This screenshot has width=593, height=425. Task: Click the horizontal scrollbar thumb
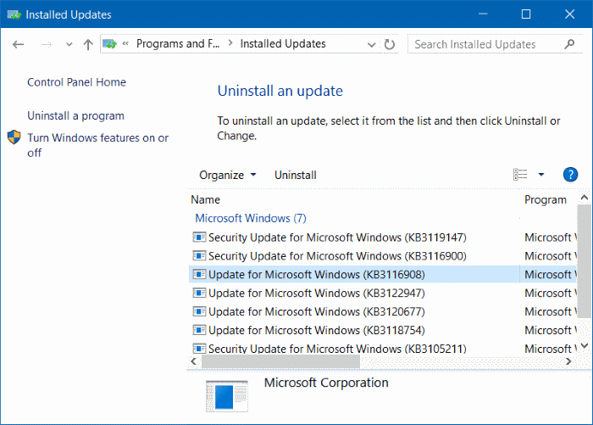(x=280, y=361)
